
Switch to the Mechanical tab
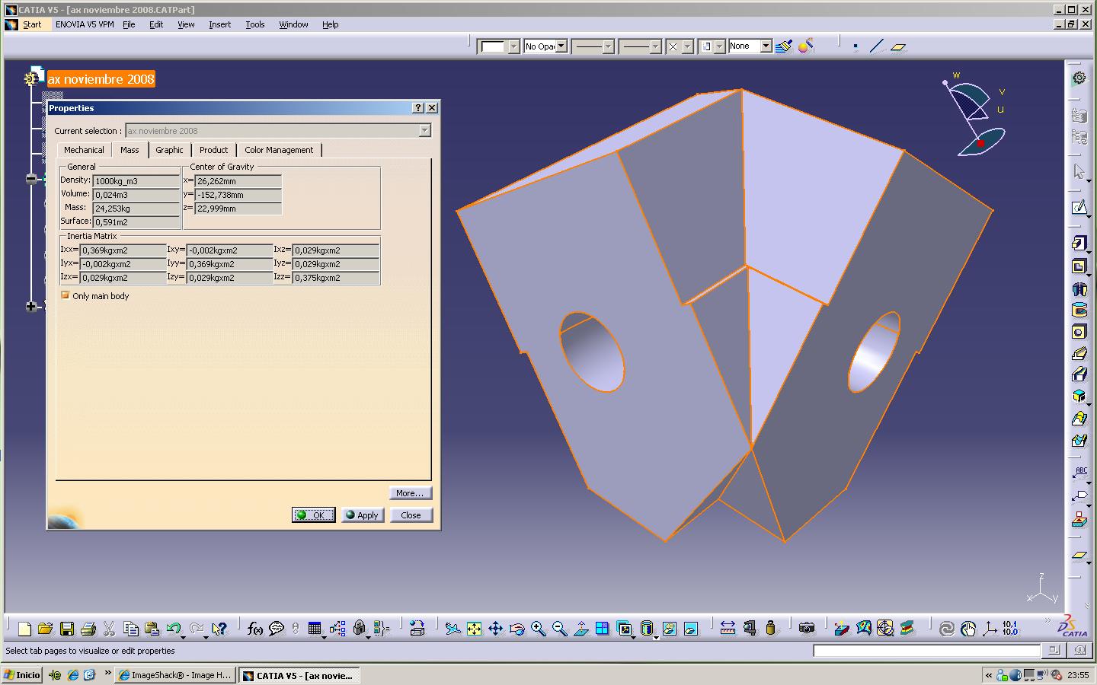[84, 150]
